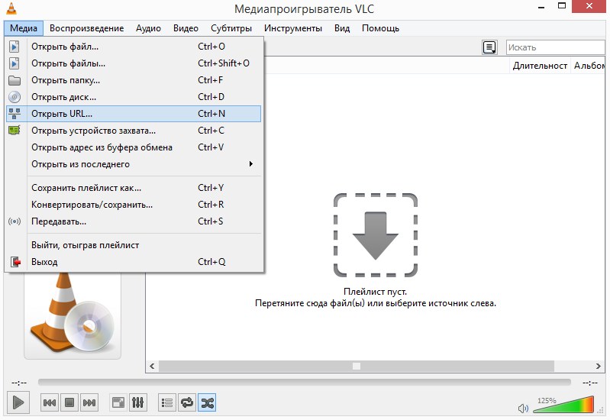Viewport: 610px width, 420px height.
Task: Choose Открыть URL... menu entry
Action: tap(134, 114)
